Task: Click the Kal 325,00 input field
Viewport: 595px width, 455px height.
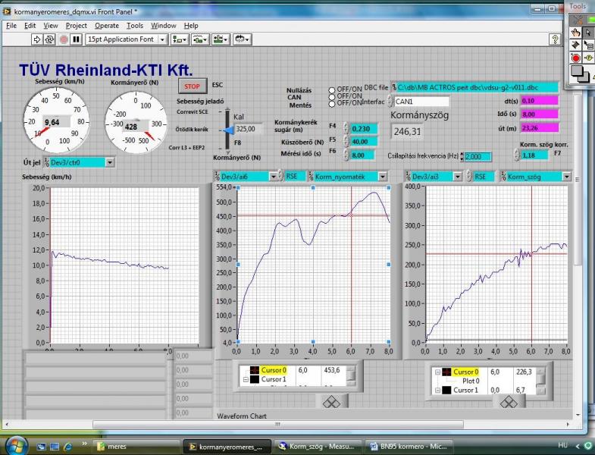Action: pyautogui.click(x=249, y=129)
